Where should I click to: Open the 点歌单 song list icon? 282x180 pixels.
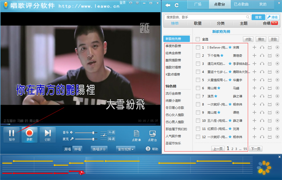[x=136, y=136]
